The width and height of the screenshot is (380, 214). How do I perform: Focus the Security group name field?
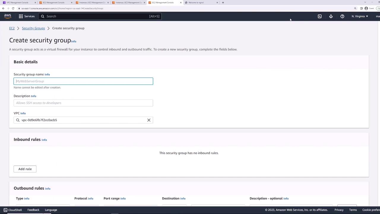(x=83, y=81)
